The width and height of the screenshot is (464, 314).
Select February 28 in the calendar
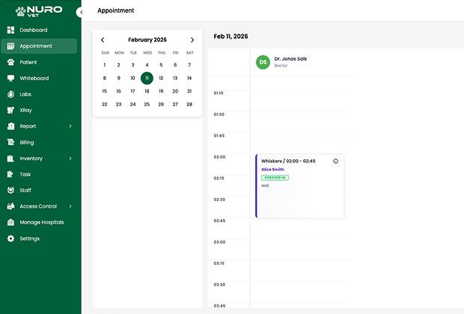189,105
